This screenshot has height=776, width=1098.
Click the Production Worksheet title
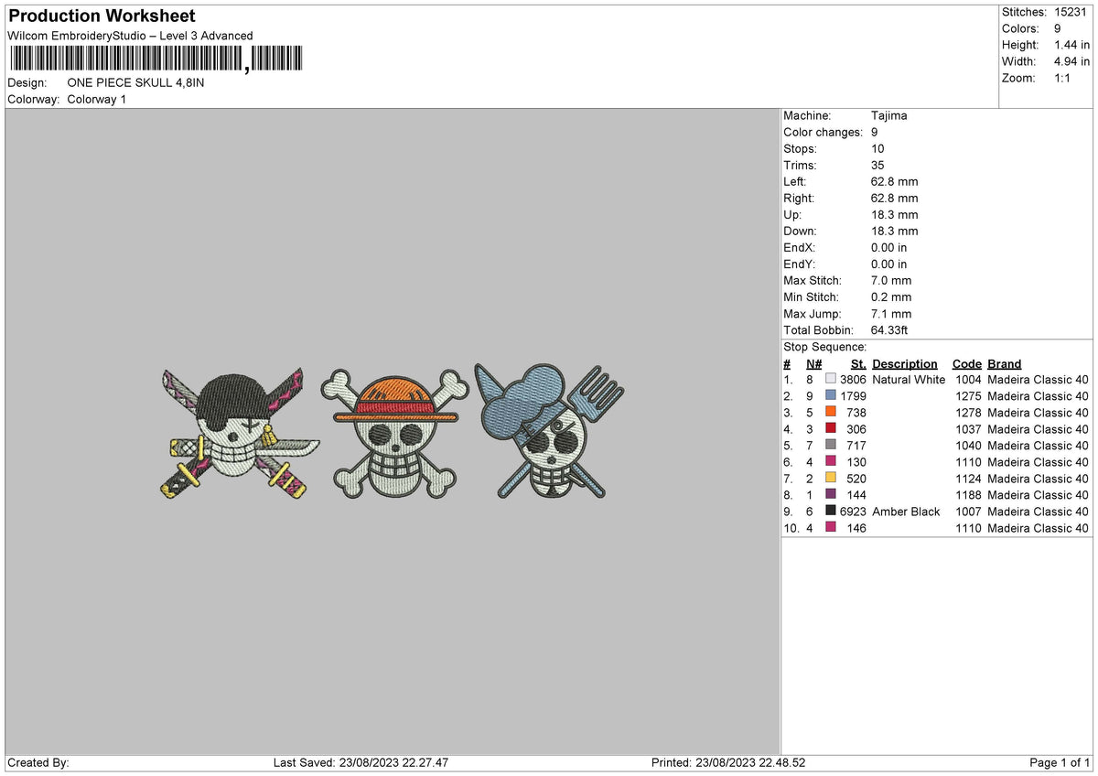coord(102,16)
